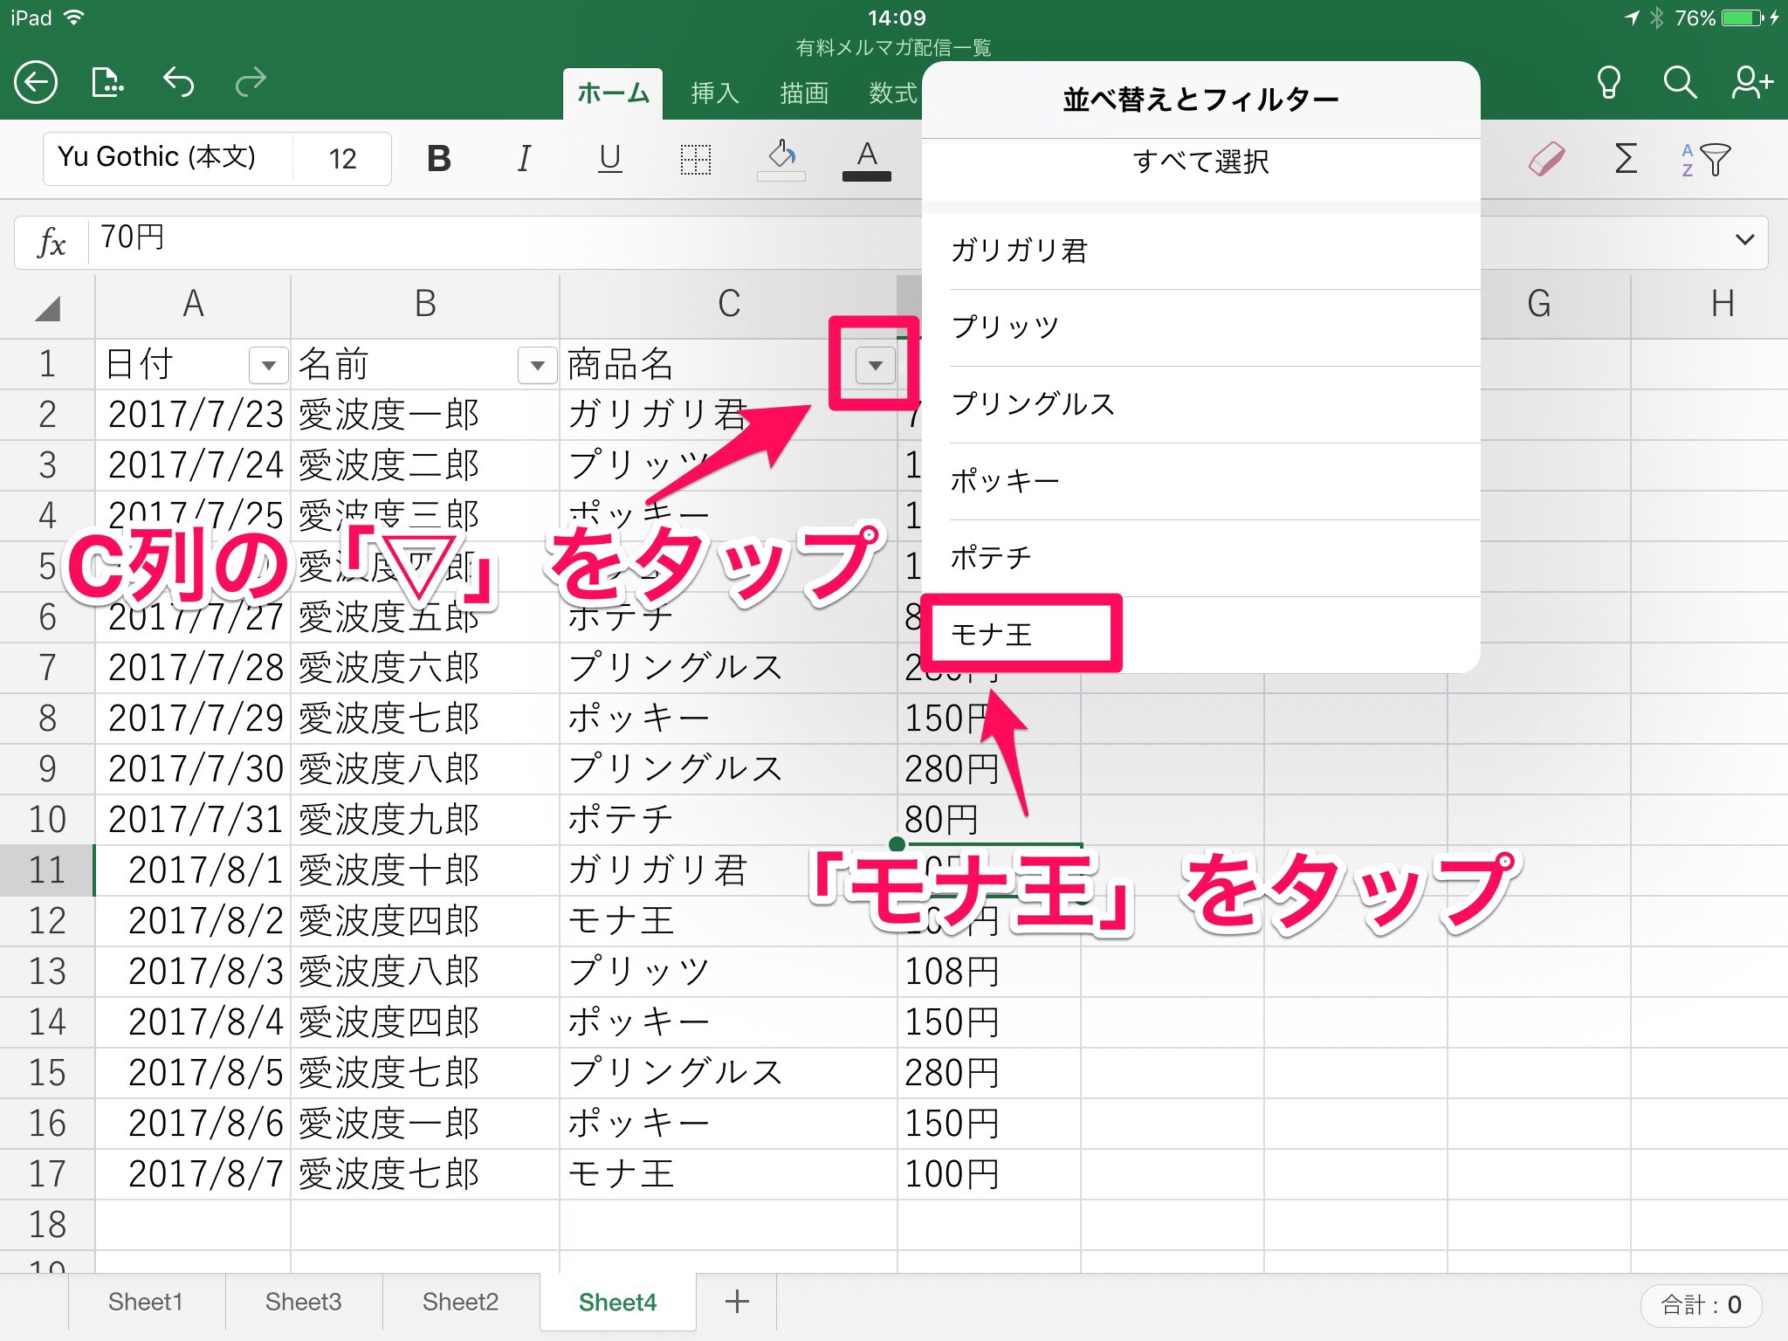The height and width of the screenshot is (1341, 1788).
Task: Open the file menu document icon
Action: (x=107, y=83)
